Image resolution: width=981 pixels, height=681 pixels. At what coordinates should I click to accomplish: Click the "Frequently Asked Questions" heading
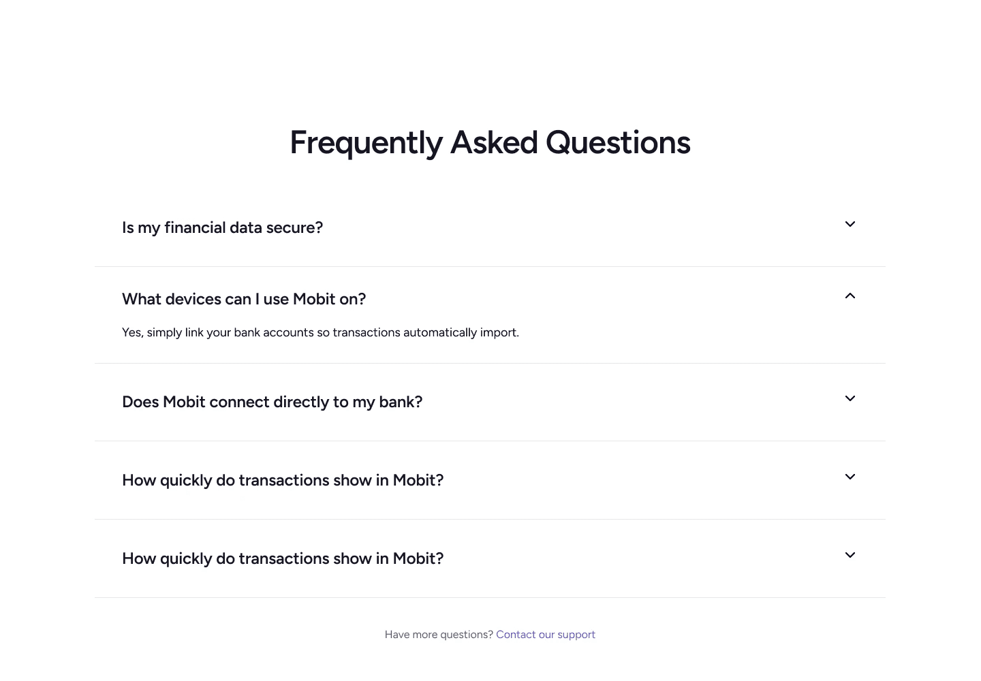(x=490, y=143)
